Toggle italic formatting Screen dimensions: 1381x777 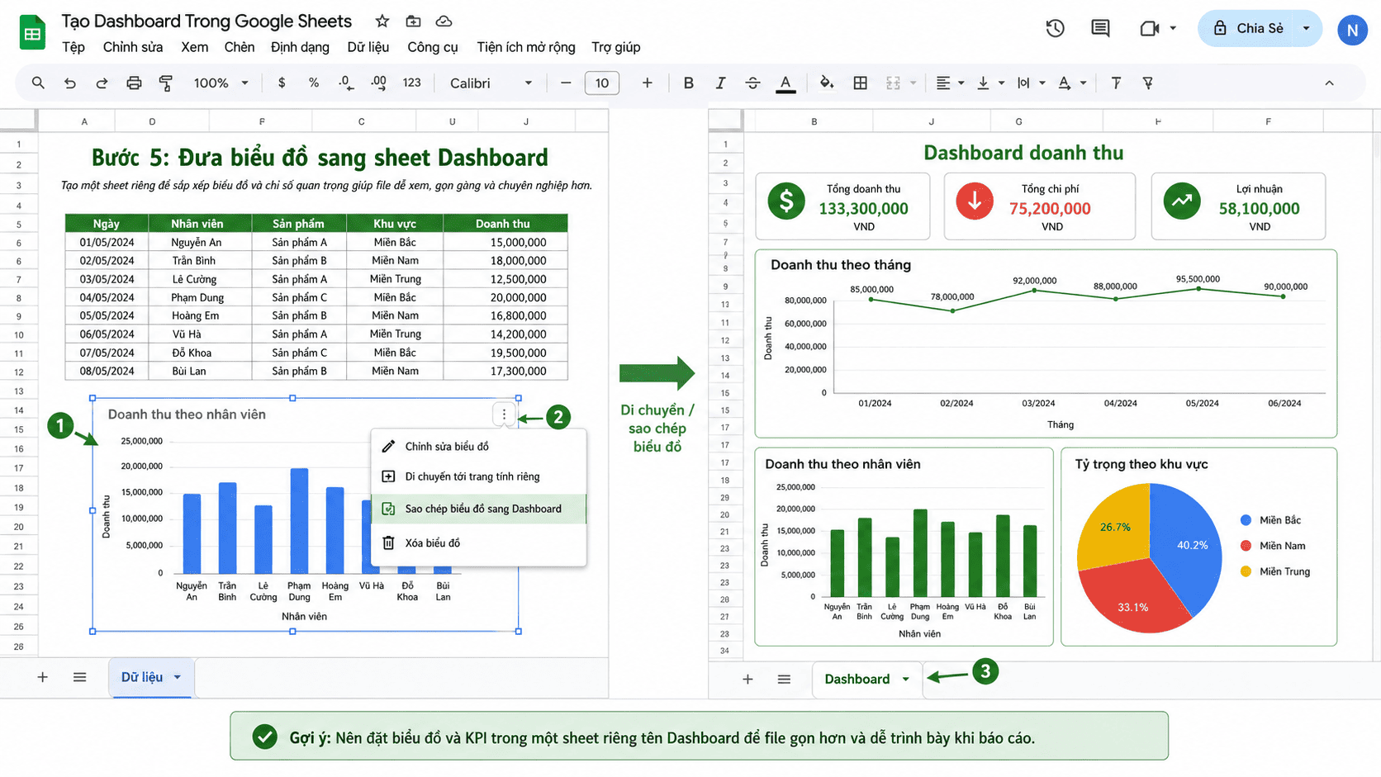click(720, 83)
